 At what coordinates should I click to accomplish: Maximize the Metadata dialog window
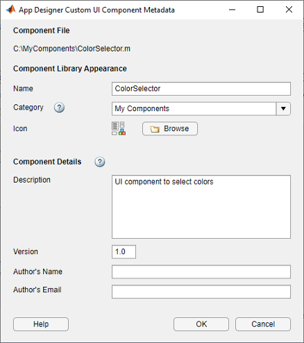click(x=260, y=10)
